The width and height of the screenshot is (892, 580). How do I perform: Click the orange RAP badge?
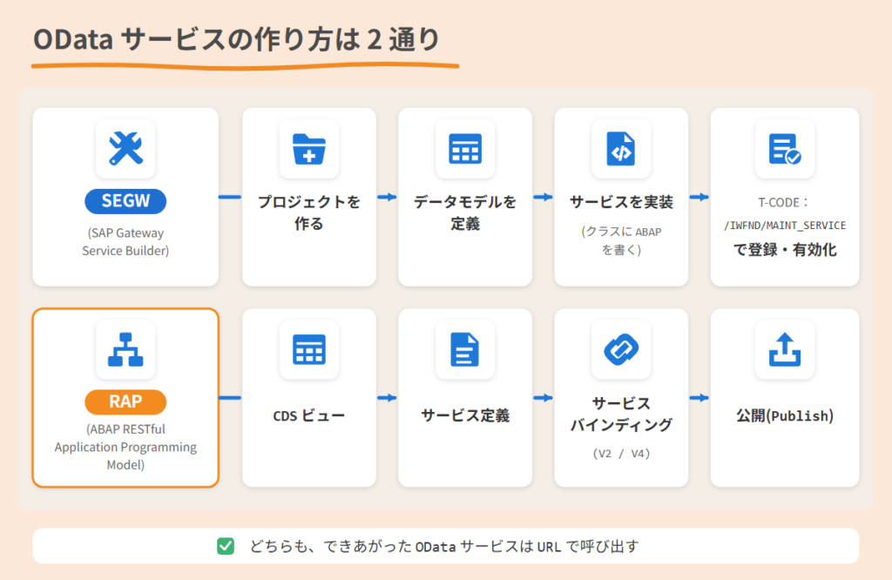point(125,402)
